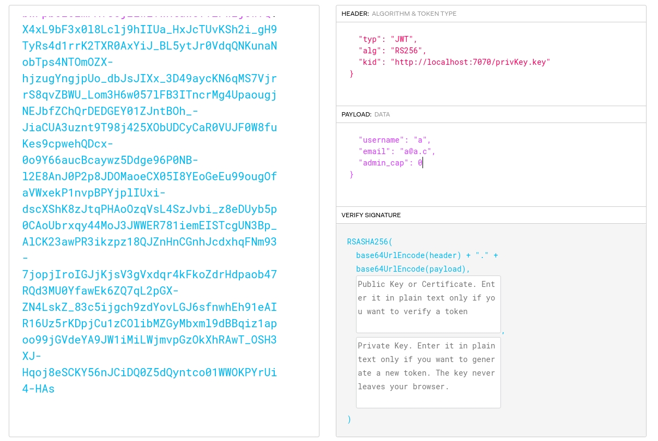
Task: Click the base64UrlEncode(payload) line
Action: click(413, 269)
